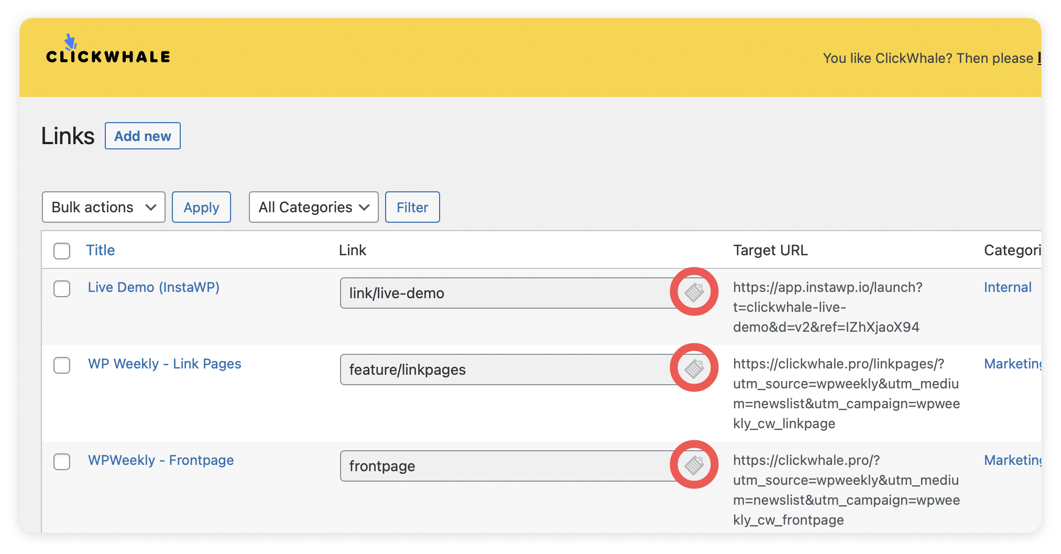Copy the frontpage link via clipboard icon

click(x=694, y=465)
